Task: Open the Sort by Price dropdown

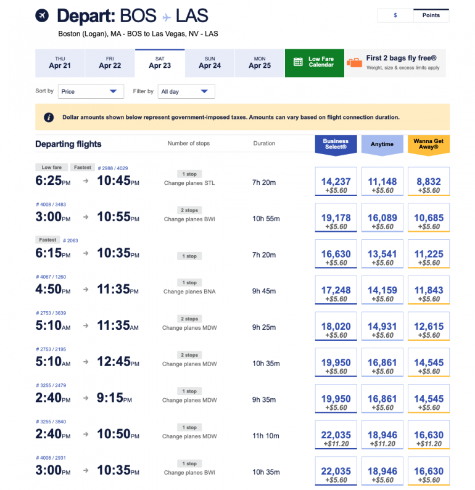Action: point(91,91)
